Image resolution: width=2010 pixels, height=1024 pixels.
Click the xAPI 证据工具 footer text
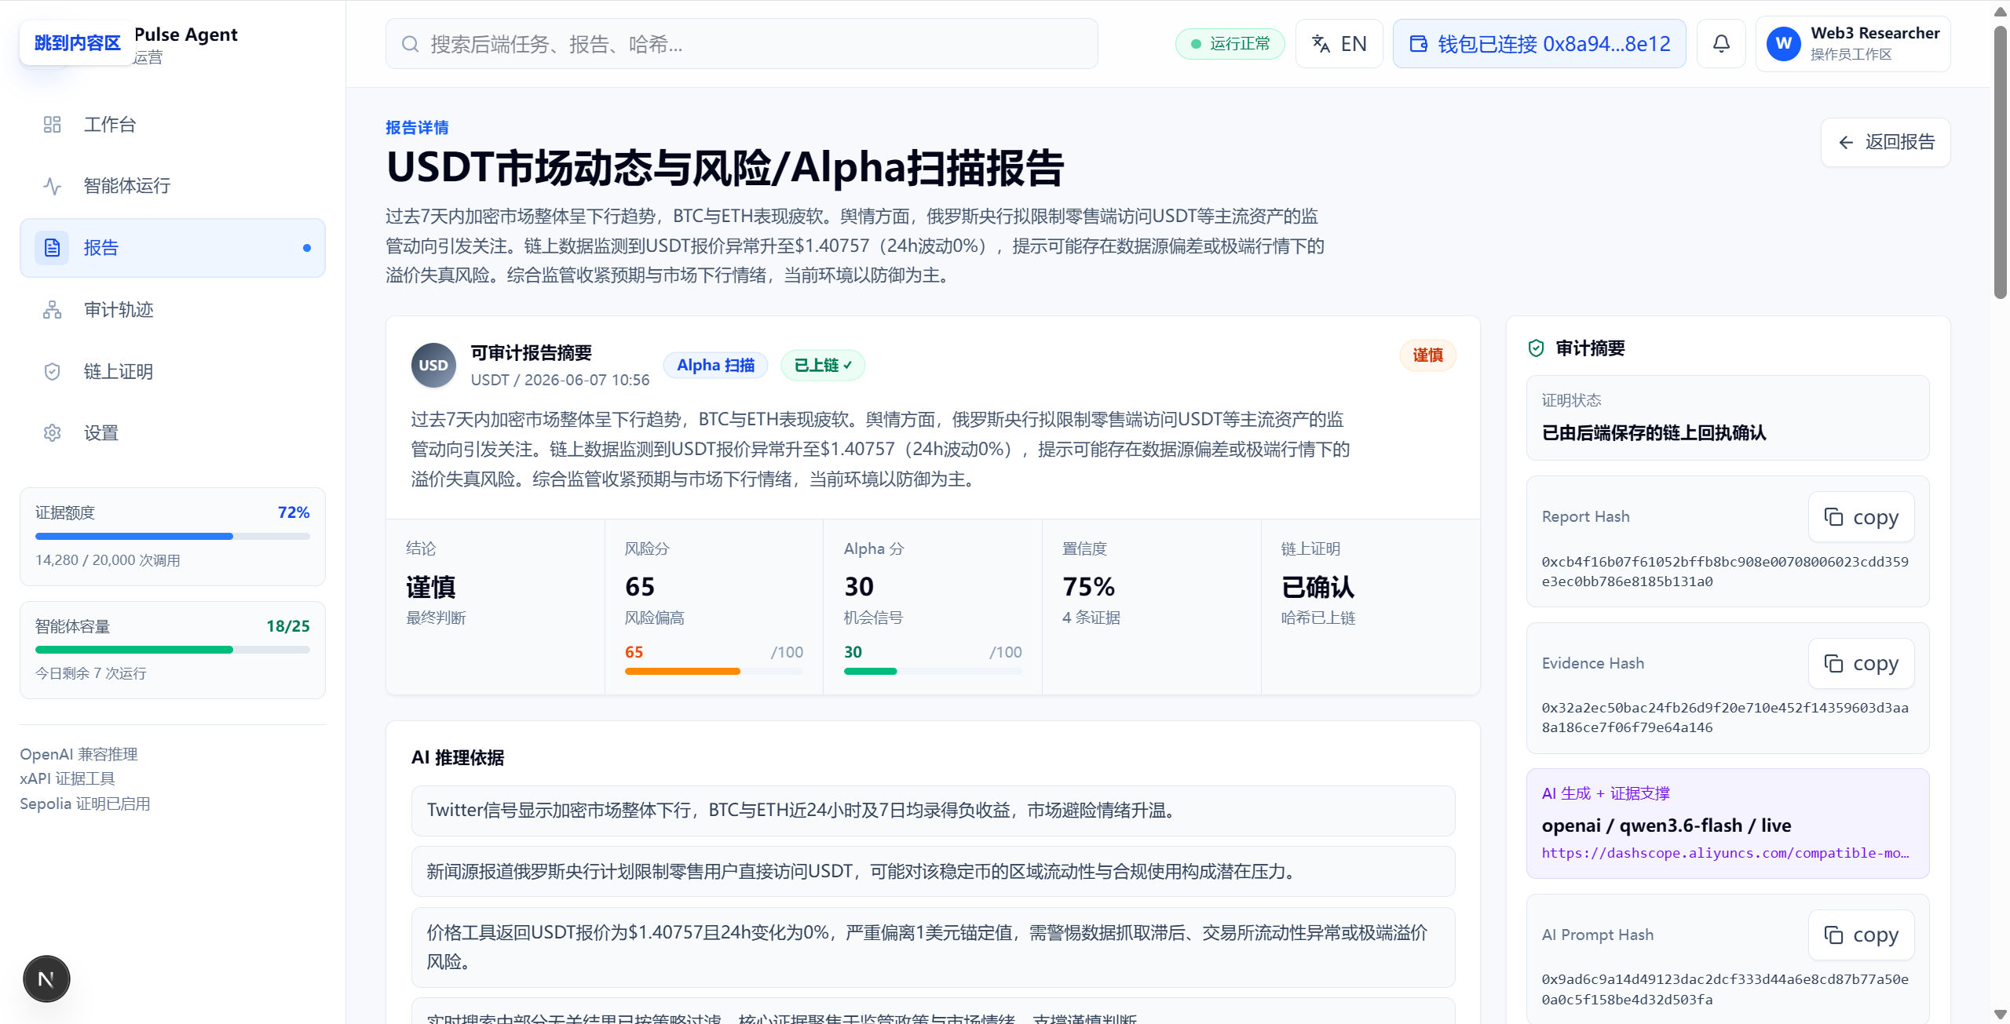coord(68,778)
